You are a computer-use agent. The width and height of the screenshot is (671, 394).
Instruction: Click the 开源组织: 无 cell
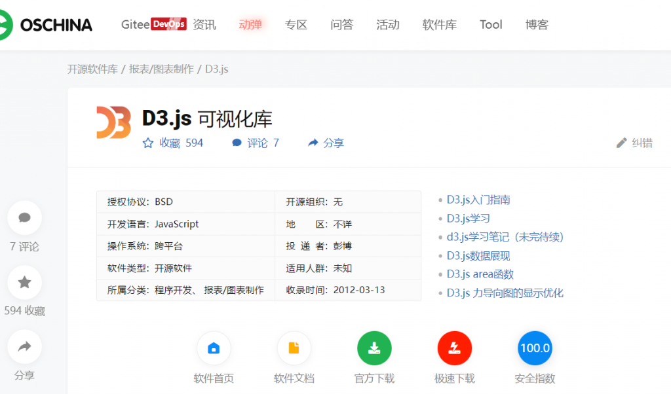click(348, 202)
